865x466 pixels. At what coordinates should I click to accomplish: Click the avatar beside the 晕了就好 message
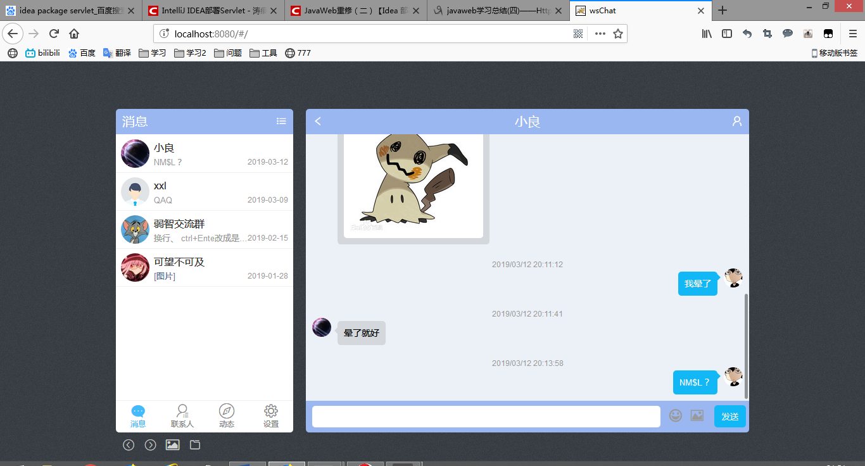pyautogui.click(x=322, y=327)
